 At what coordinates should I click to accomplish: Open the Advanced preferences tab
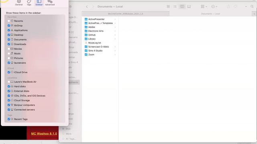(x=50, y=3)
